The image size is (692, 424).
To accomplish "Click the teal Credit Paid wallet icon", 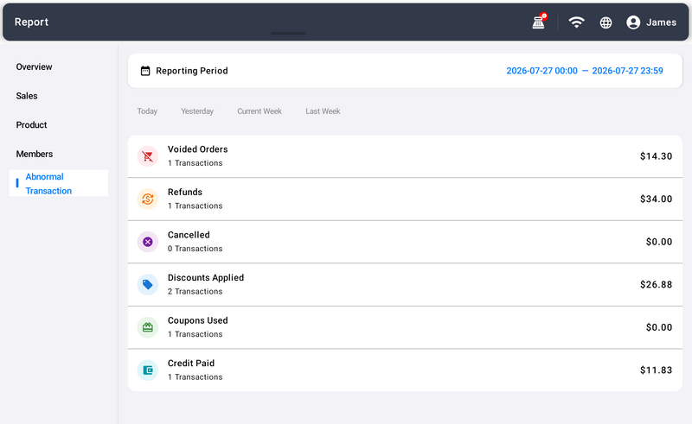I will coord(148,370).
